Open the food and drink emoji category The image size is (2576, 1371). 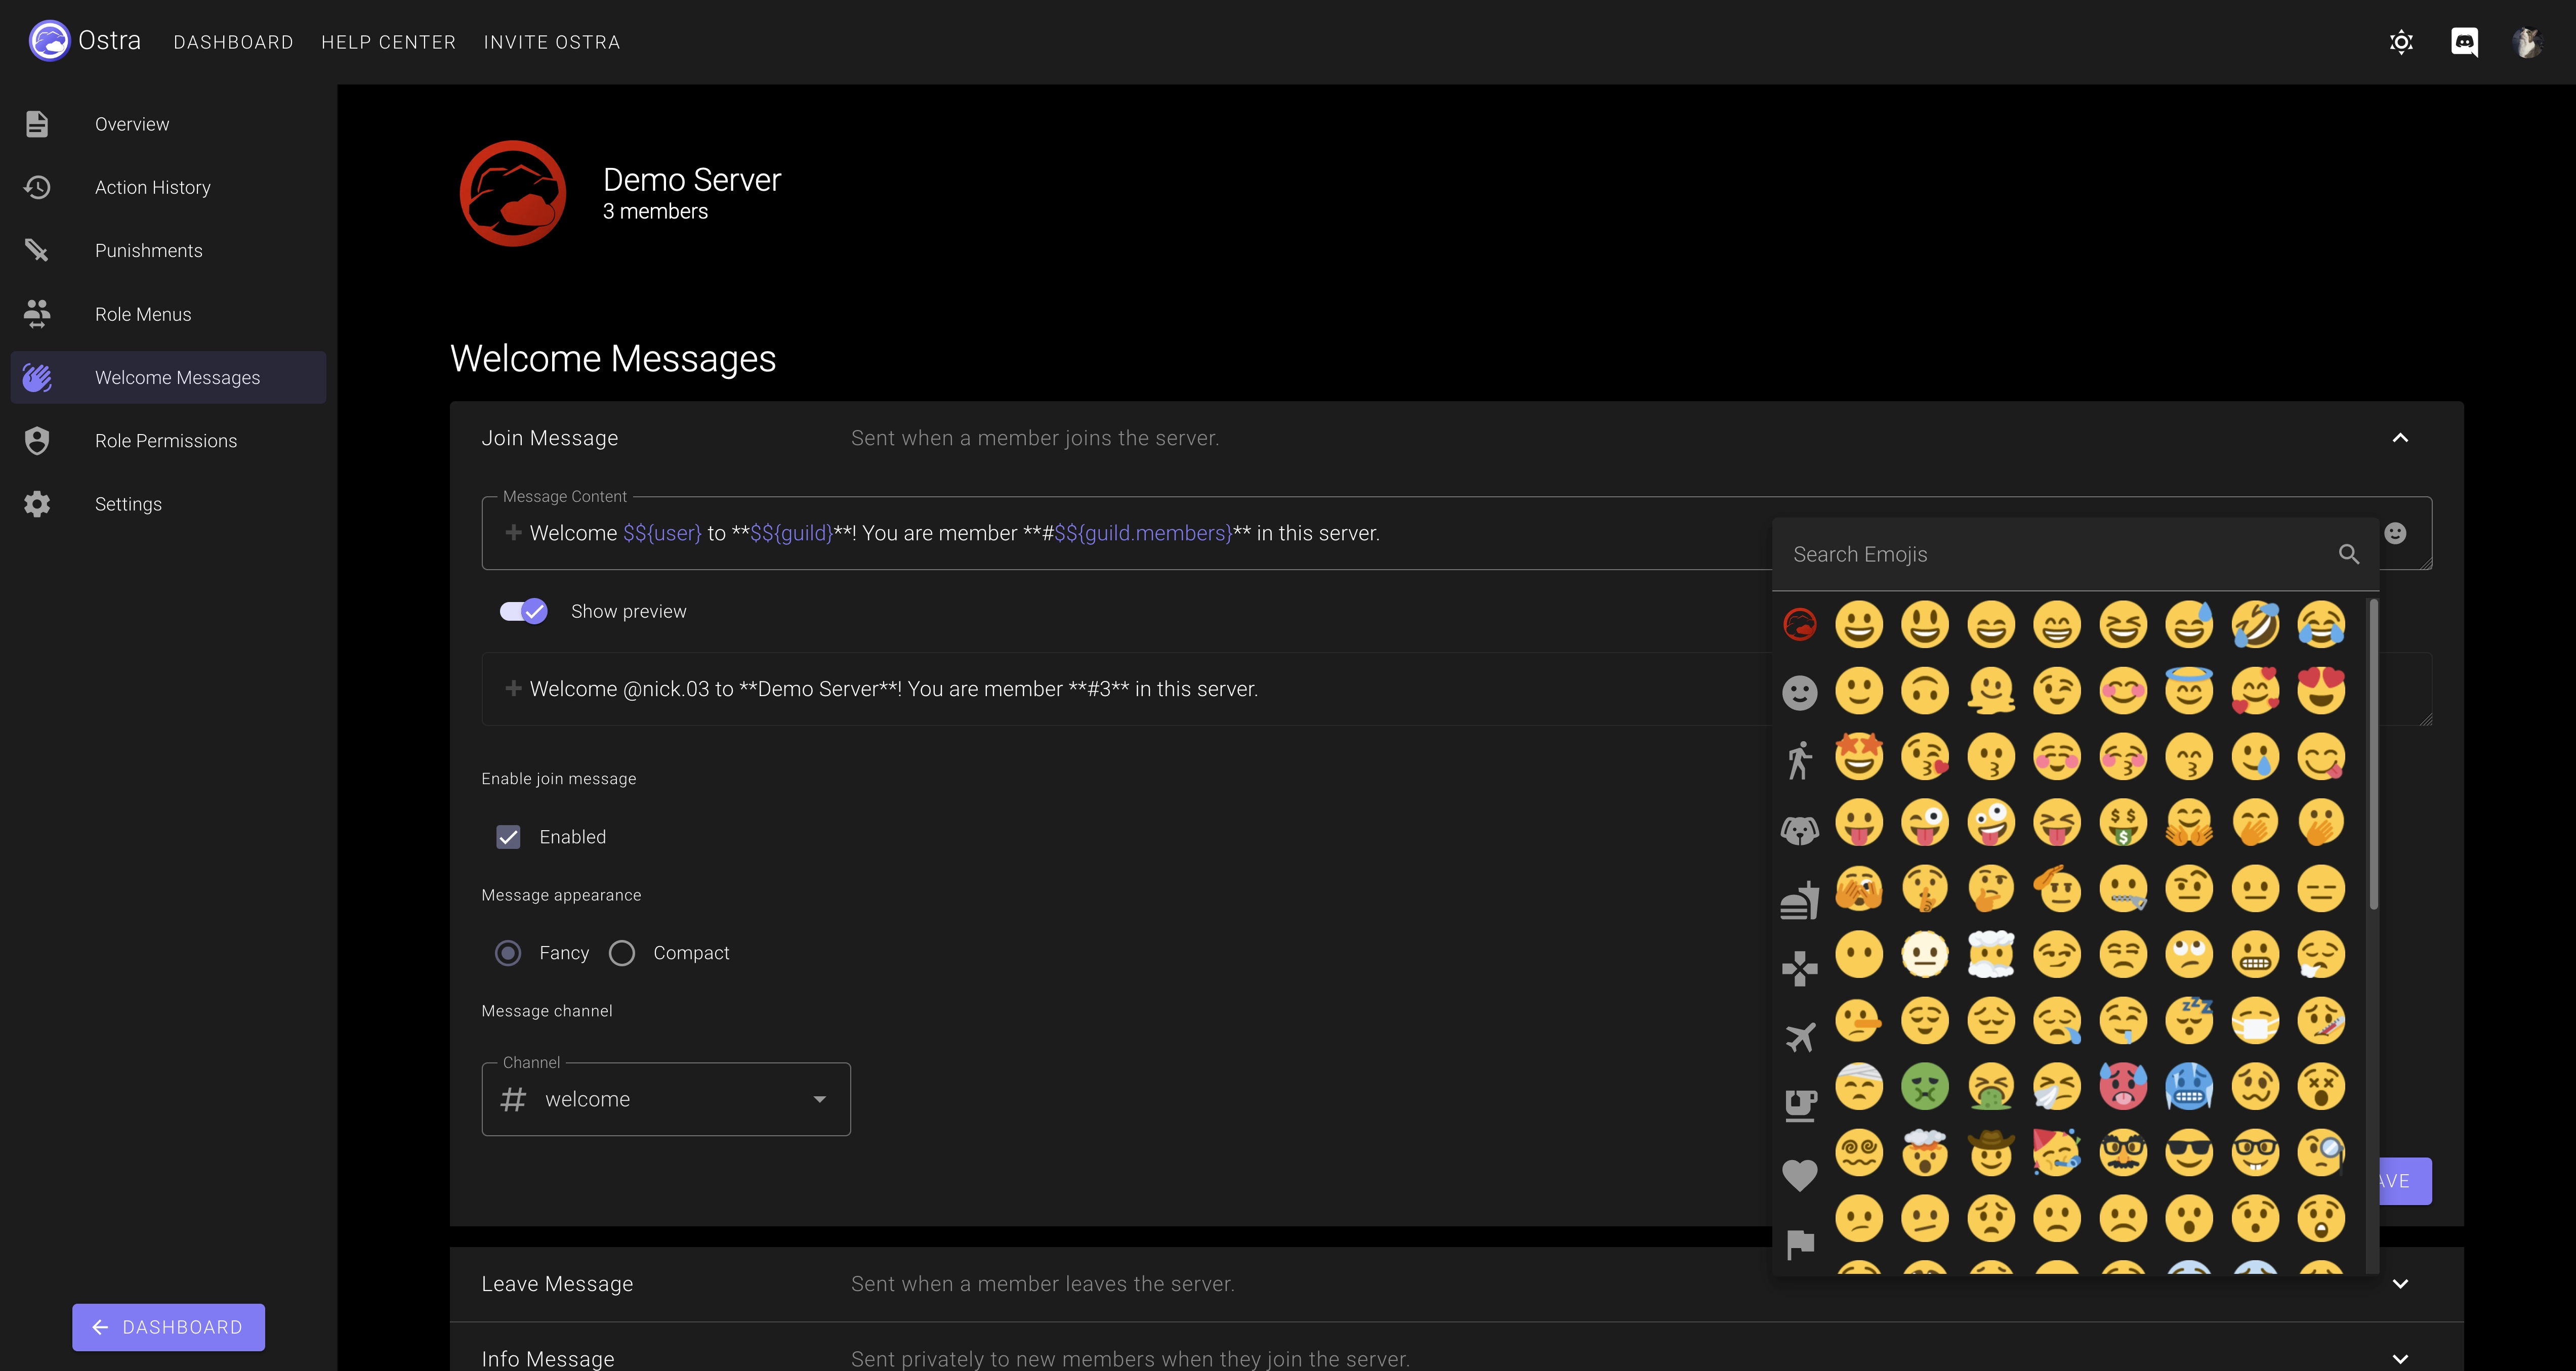coord(1800,899)
